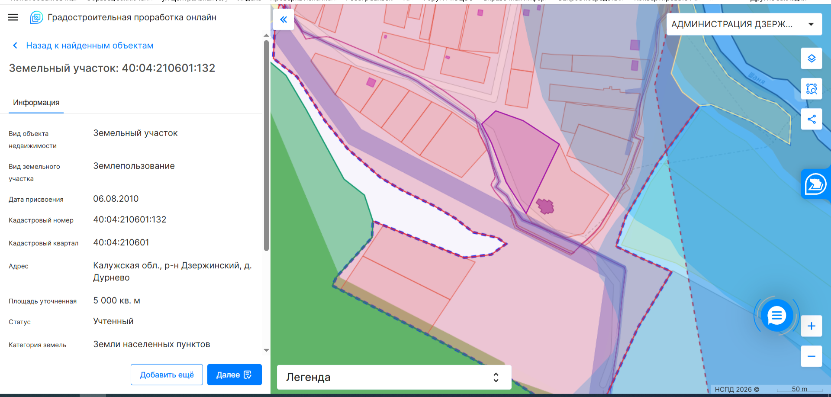Activate the area selection search tool
Screen dimensions: 831x397
point(812,89)
